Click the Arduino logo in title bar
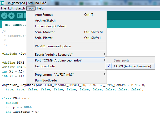Screen dimensions: 160x118 (2, 3)
